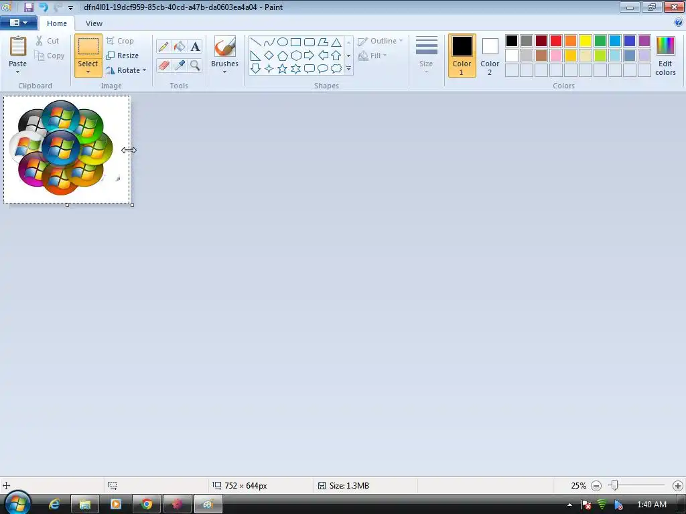This screenshot has width=686, height=514.
Task: Pick the purple color swatch
Action: click(644, 41)
